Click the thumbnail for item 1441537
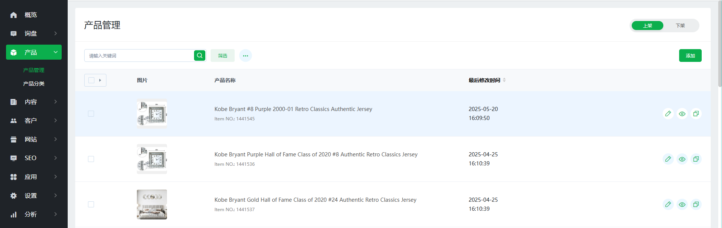Viewport: 722px width, 228px height. [152, 204]
